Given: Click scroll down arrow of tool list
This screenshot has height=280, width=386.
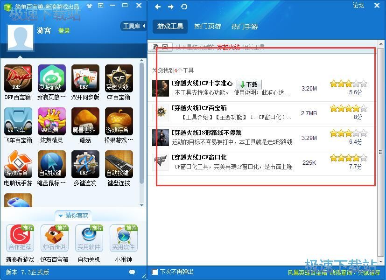Looking at the screenshot, I should tap(141, 205).
